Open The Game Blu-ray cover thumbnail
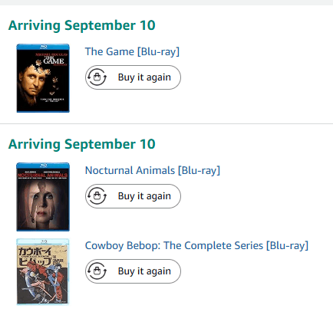 43,78
